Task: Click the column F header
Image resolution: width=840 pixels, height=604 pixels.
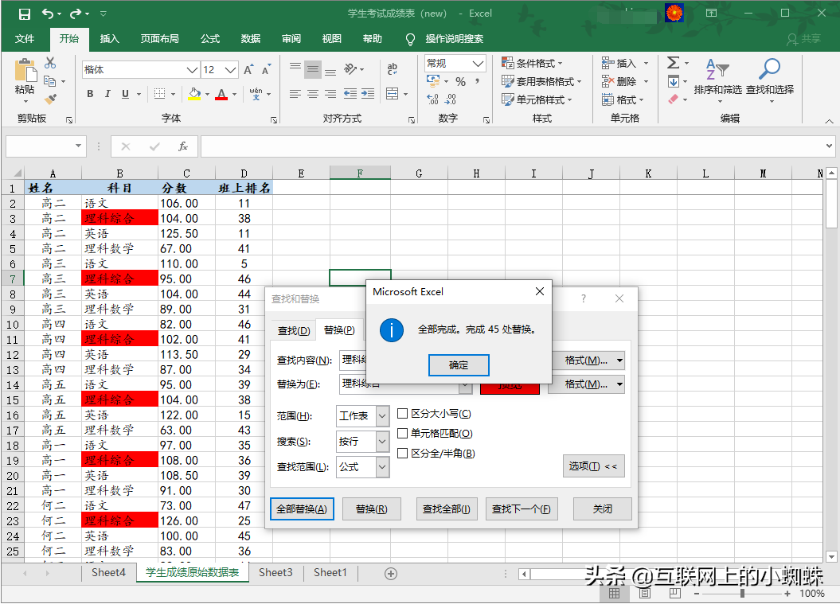Action: [x=360, y=173]
